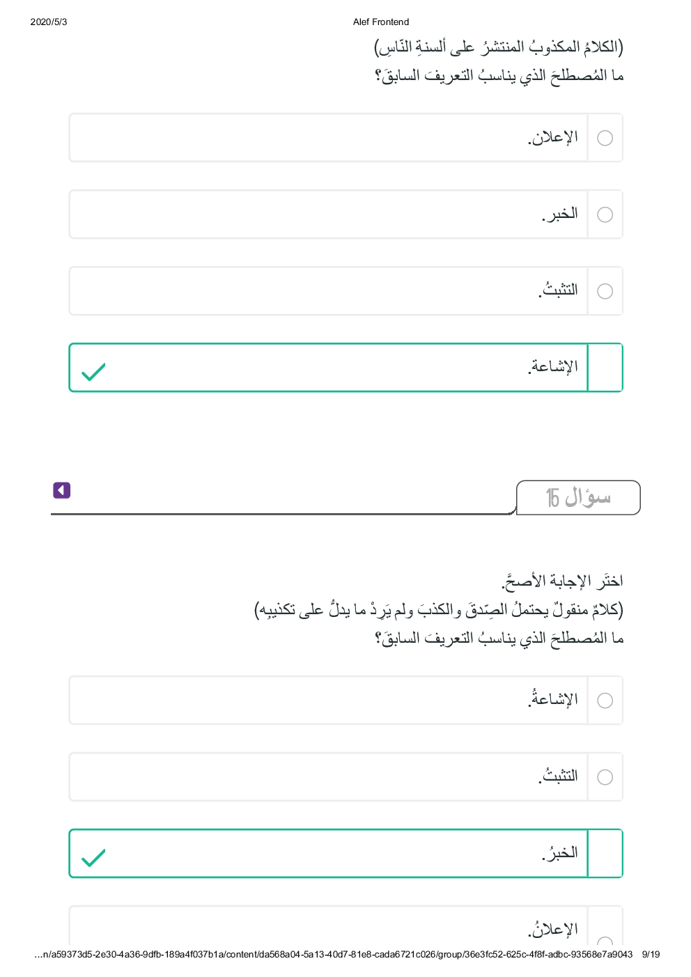Choose the التثبت radio button before question 15
Screen dimensions: 691x977
click(605, 291)
